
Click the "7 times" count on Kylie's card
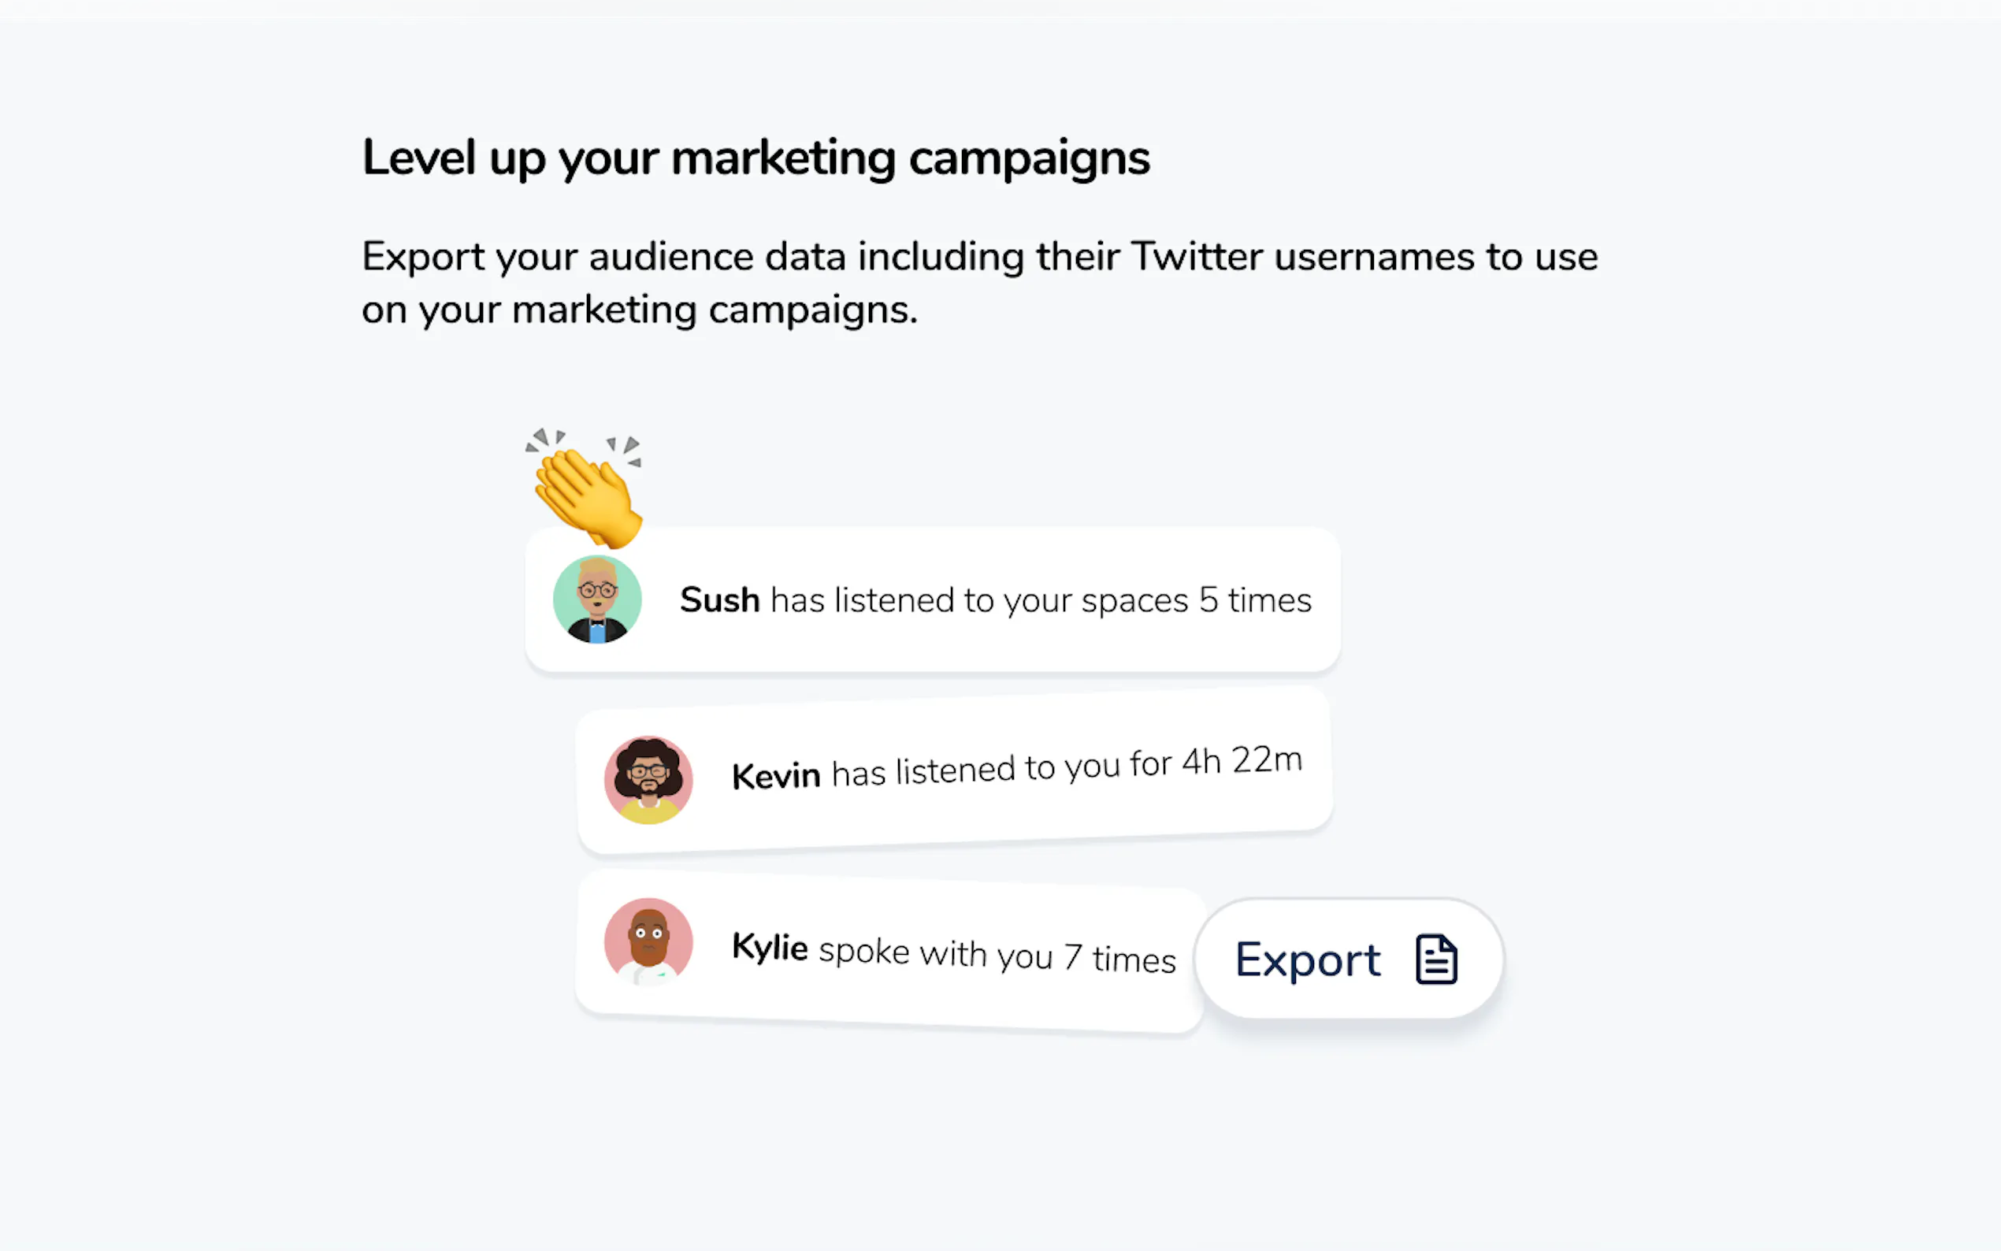click(x=1119, y=958)
